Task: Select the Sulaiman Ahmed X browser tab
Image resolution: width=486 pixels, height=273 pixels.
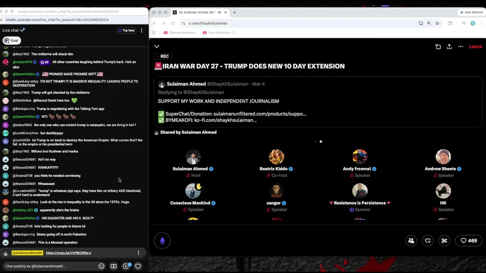Action: tap(200, 12)
